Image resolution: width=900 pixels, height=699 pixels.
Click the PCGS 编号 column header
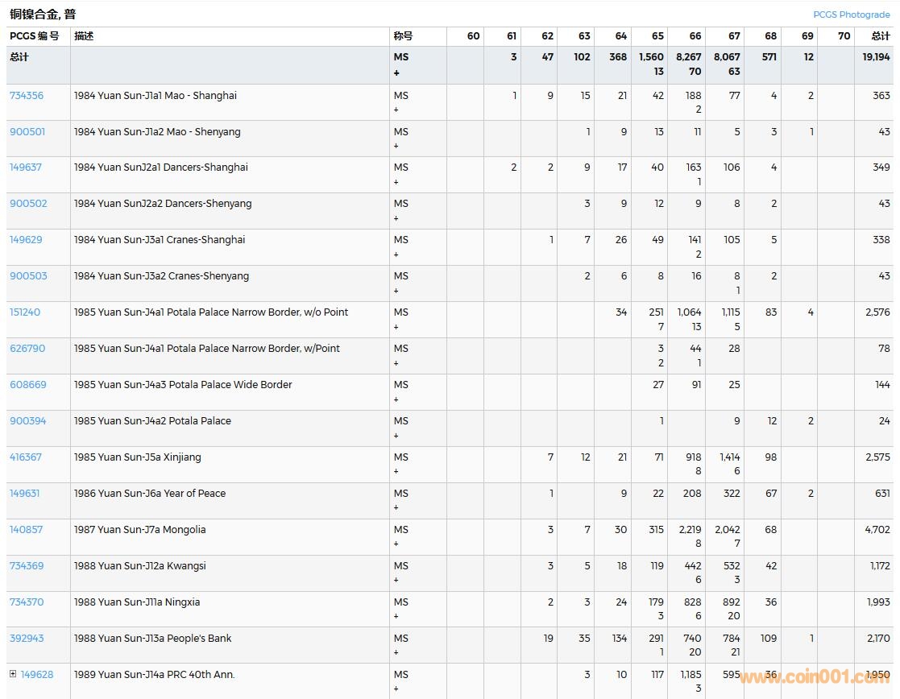click(34, 36)
